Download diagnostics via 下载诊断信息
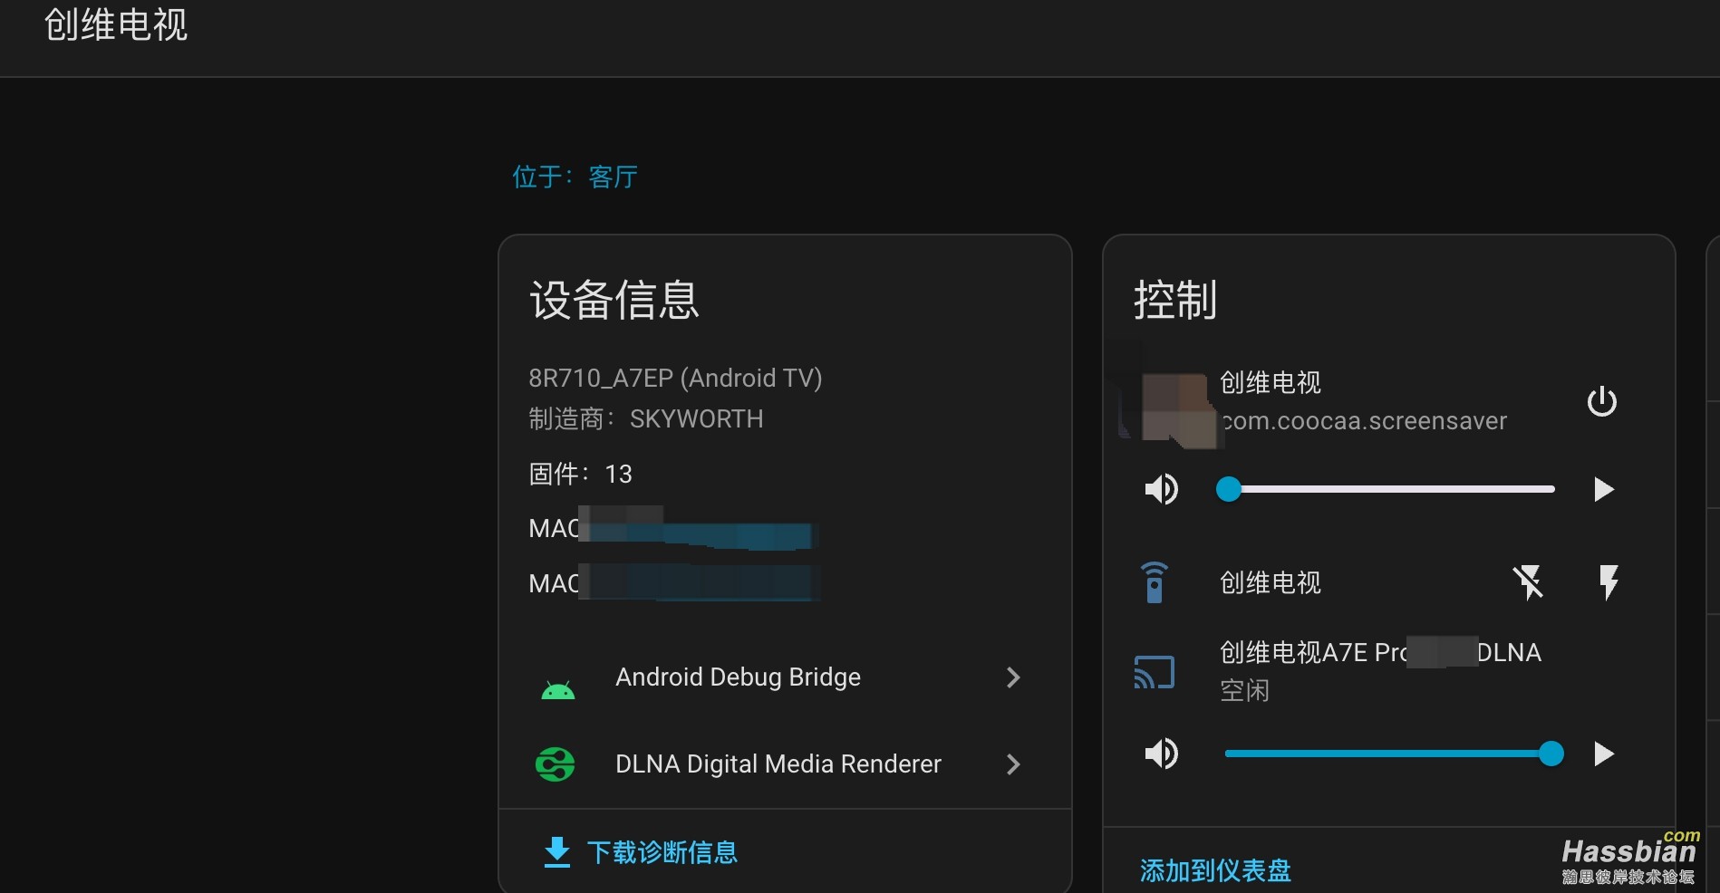The width and height of the screenshot is (1720, 893). (641, 852)
